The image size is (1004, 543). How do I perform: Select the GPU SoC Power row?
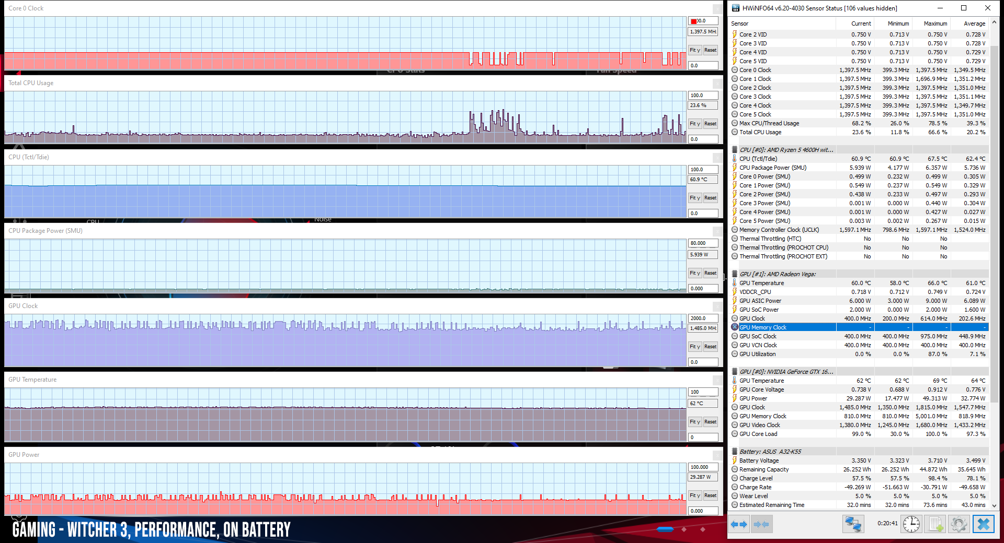859,310
